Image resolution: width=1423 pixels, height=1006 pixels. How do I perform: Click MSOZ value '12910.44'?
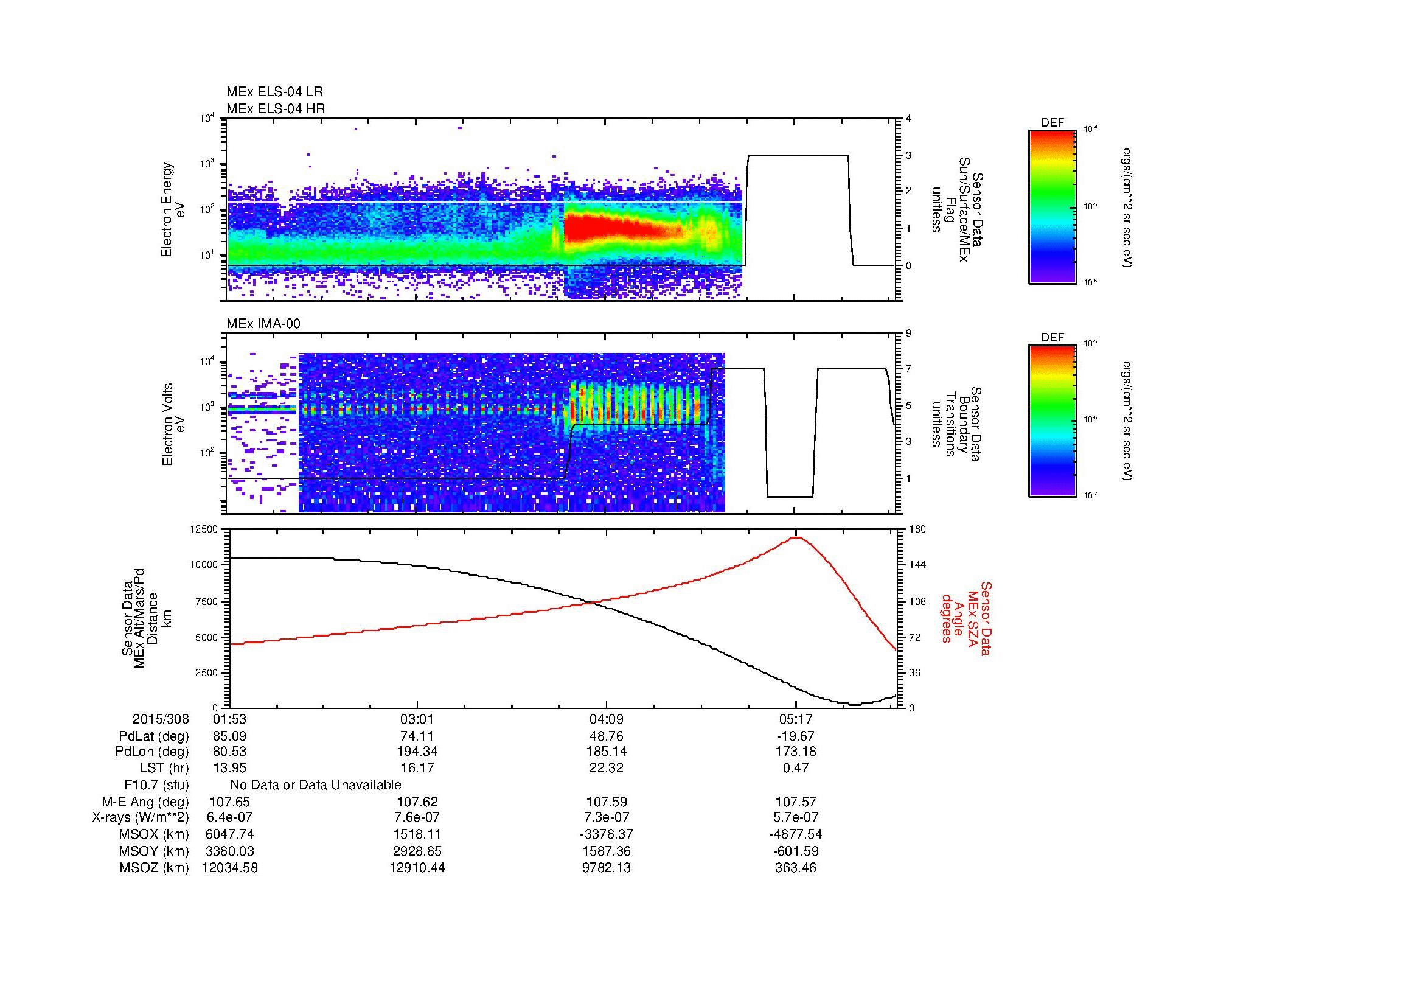[418, 868]
